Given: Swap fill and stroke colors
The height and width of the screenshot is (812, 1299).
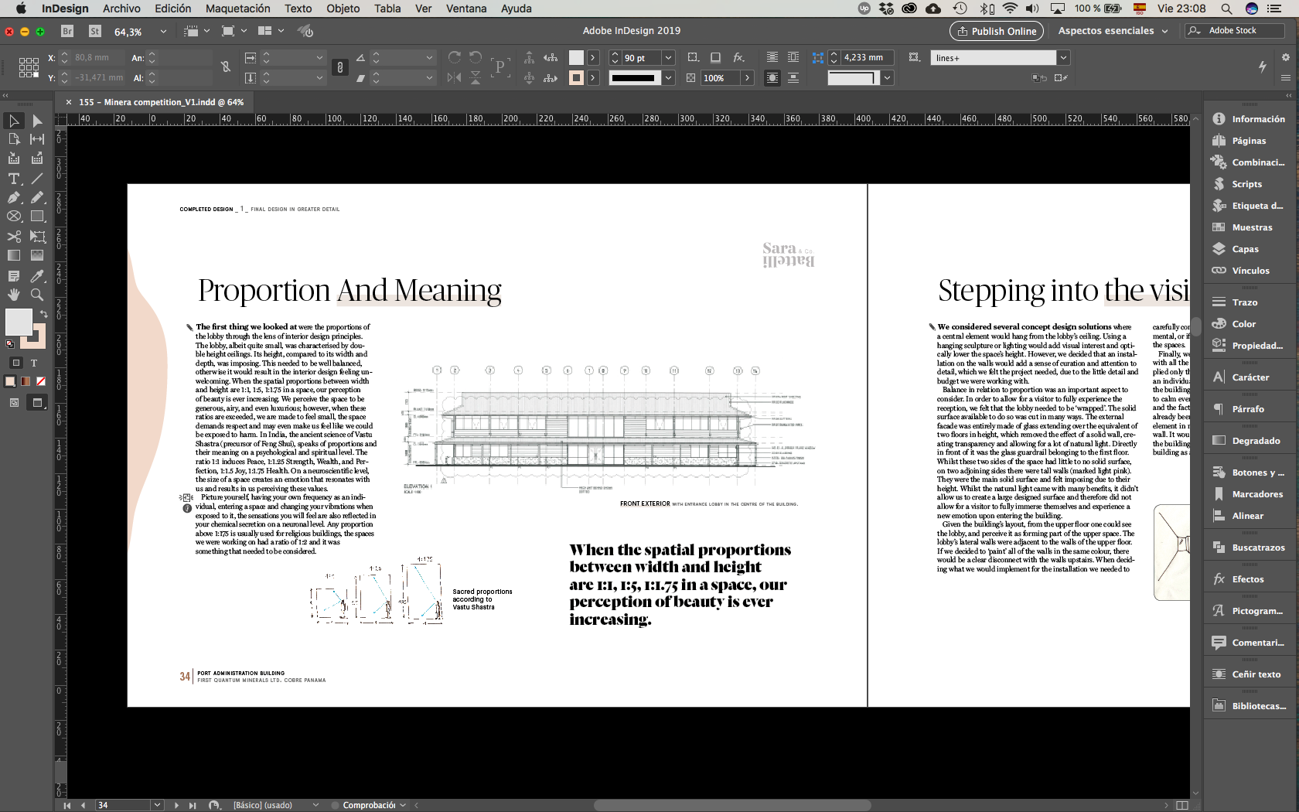Looking at the screenshot, I should [x=44, y=313].
